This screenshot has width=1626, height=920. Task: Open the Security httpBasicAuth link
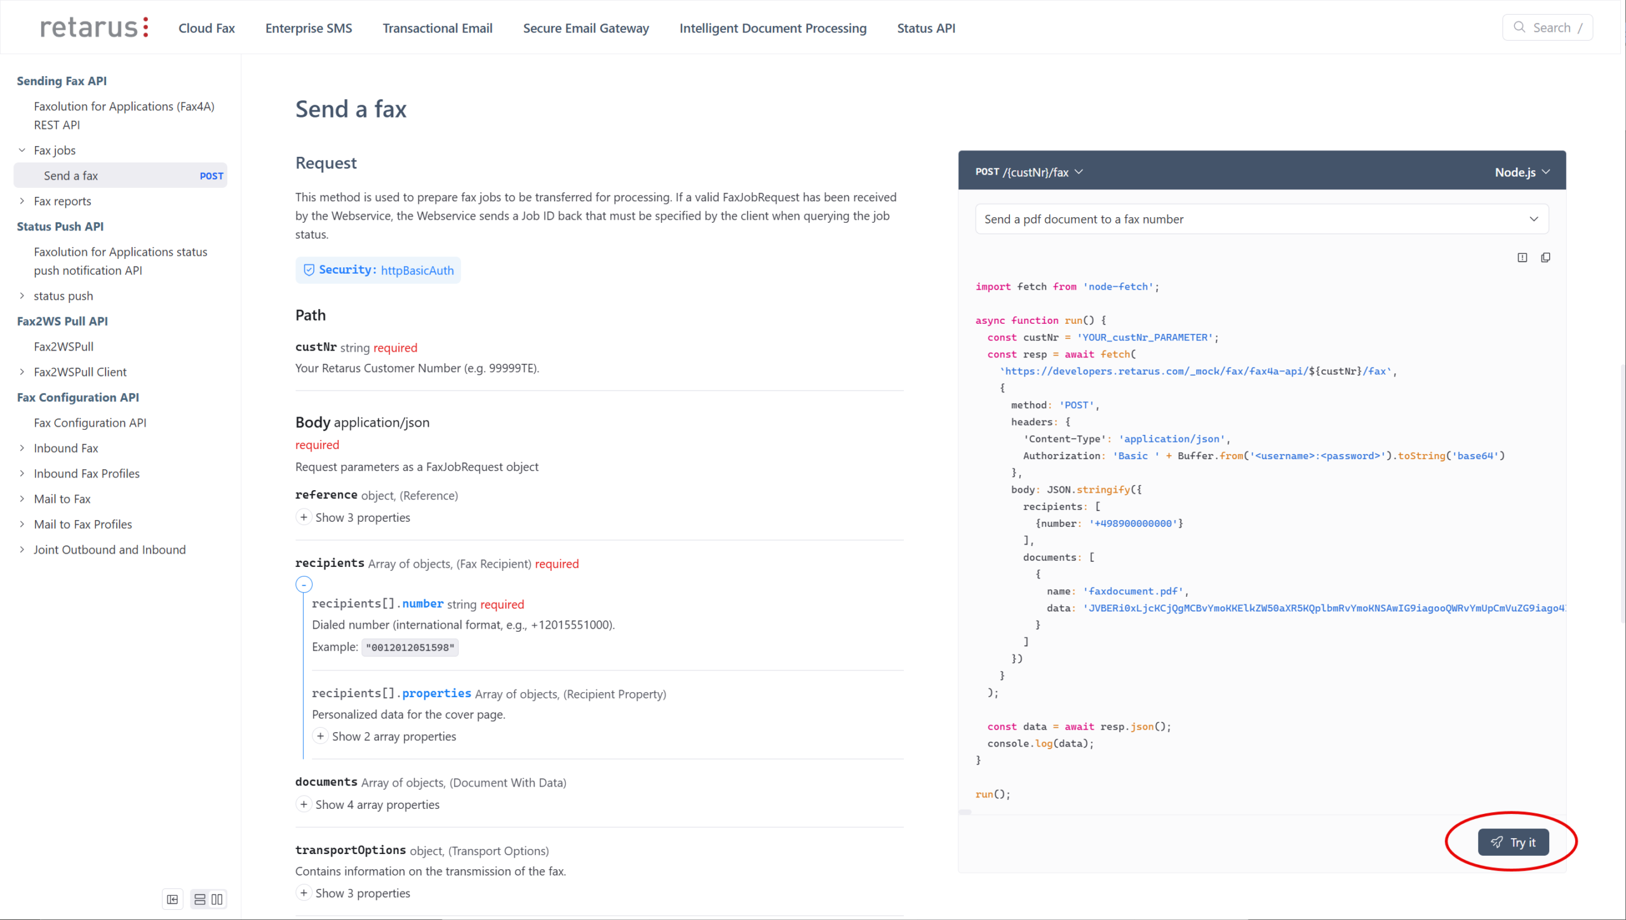click(379, 270)
